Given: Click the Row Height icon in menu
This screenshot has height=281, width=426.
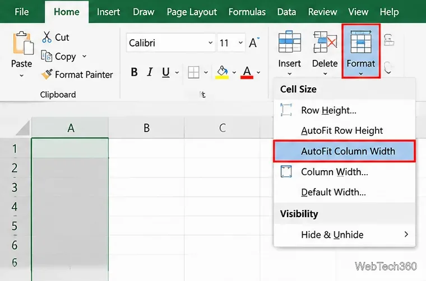Looking at the screenshot, I should tap(286, 110).
